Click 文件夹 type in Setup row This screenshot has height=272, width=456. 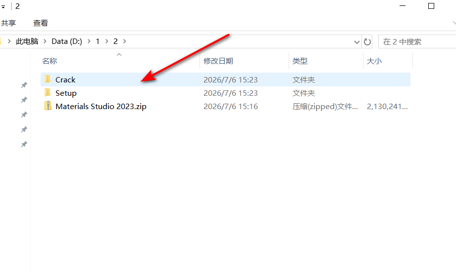pos(304,93)
